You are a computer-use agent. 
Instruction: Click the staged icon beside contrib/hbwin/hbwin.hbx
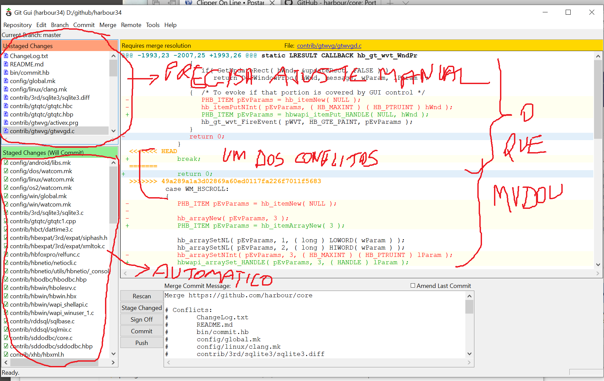pos(6,296)
